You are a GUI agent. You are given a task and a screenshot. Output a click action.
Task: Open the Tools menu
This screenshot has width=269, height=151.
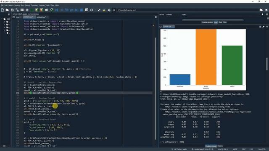[47, 5]
